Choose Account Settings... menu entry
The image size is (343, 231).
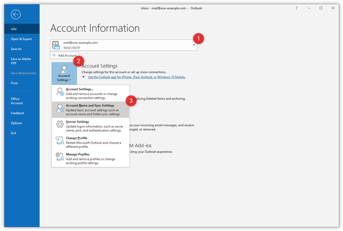90,93
